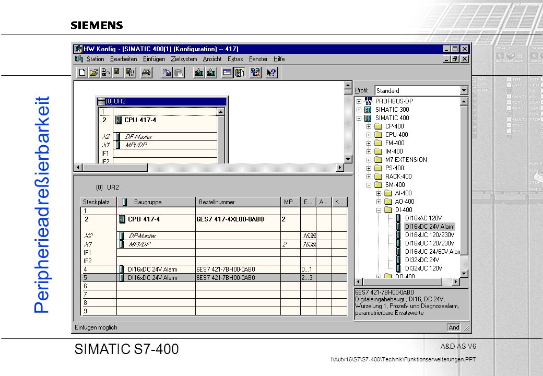Click the Bestellnummer column header
543x376 pixels.
click(238, 202)
